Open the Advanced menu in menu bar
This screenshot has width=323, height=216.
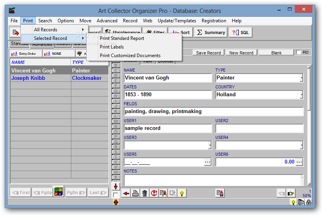click(x=107, y=21)
